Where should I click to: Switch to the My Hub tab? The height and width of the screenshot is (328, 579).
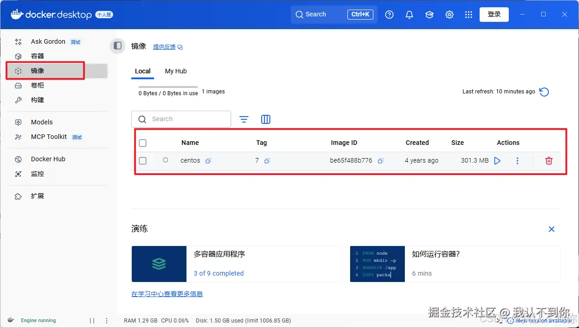pyautogui.click(x=176, y=71)
